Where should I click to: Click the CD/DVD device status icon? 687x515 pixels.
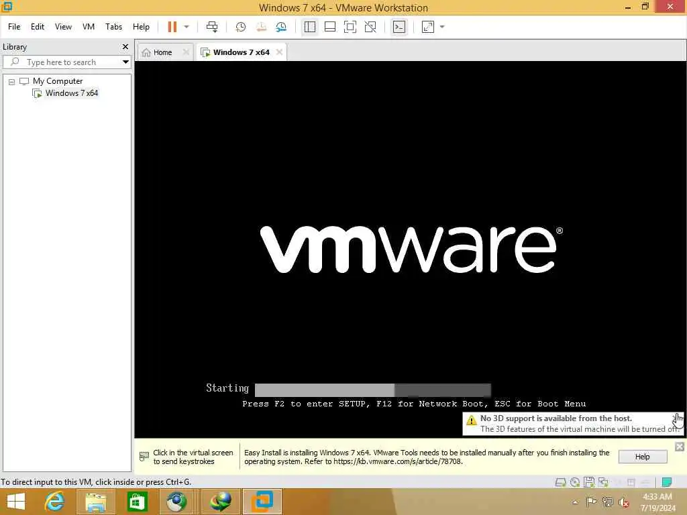(x=575, y=483)
